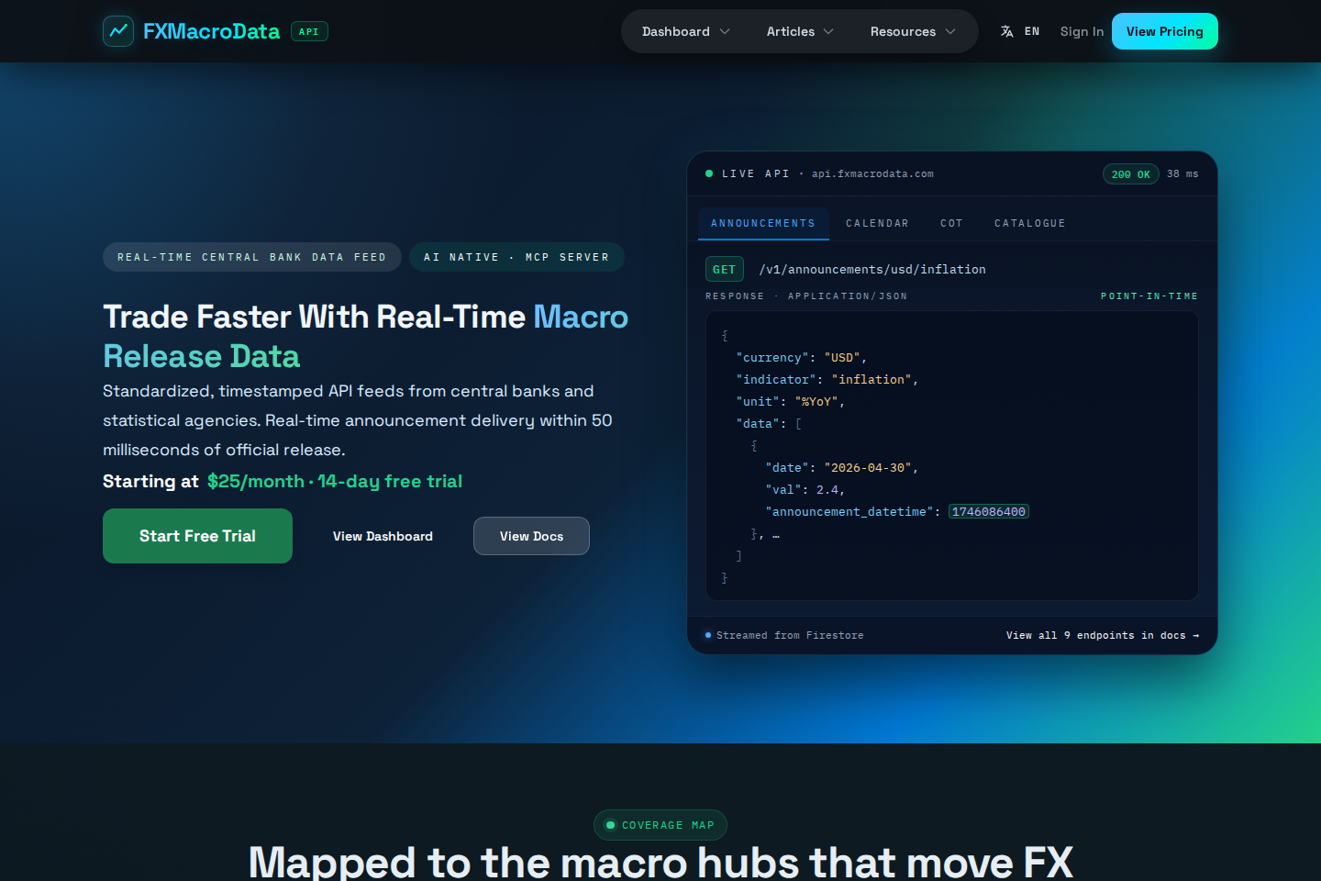The height and width of the screenshot is (881, 1321).
Task: Open the Dashboard menu
Action: (686, 31)
